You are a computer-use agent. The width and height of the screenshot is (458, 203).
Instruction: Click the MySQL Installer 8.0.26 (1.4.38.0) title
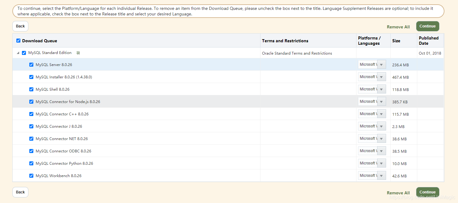tap(64, 77)
